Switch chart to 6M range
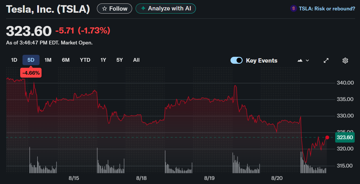The image size is (360, 184). 66,60
